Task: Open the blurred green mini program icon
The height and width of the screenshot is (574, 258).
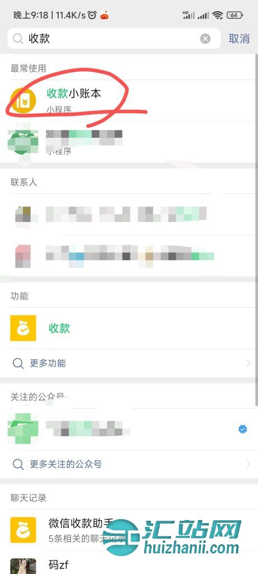Action: pos(23,142)
